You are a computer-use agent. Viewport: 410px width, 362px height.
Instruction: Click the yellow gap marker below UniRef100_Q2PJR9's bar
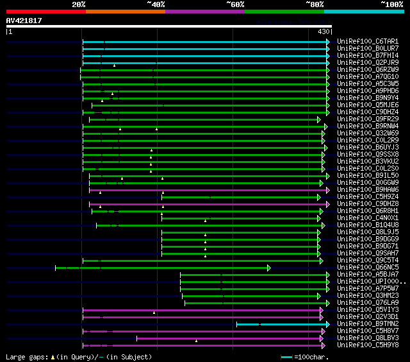(114, 65)
